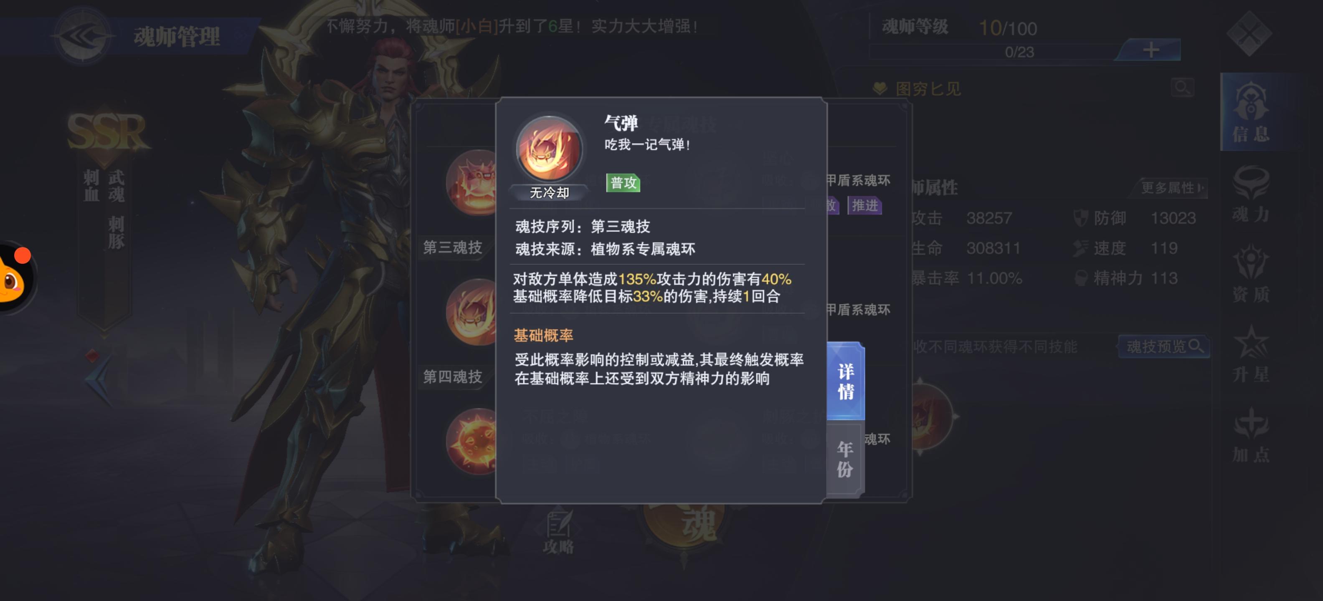The image size is (1323, 601).
Task: Switch to the 年份 tab
Action: [845, 459]
